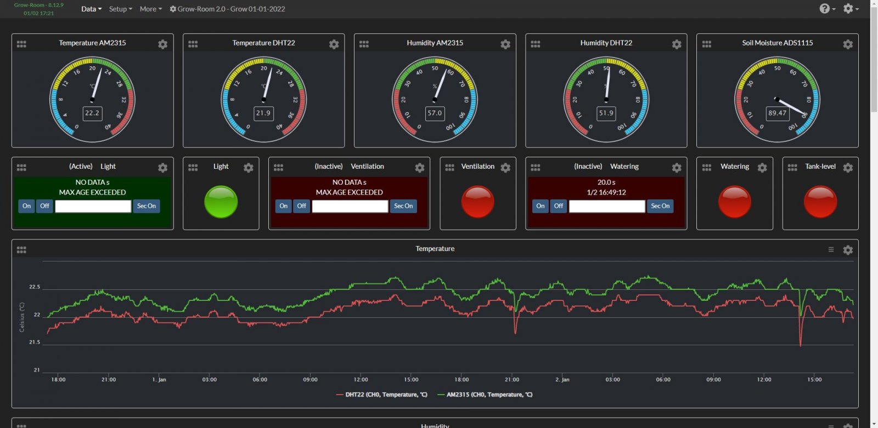The height and width of the screenshot is (428, 878).
Task: Grab the move handle of Temperature AM2315 widget
Action: (x=21, y=44)
